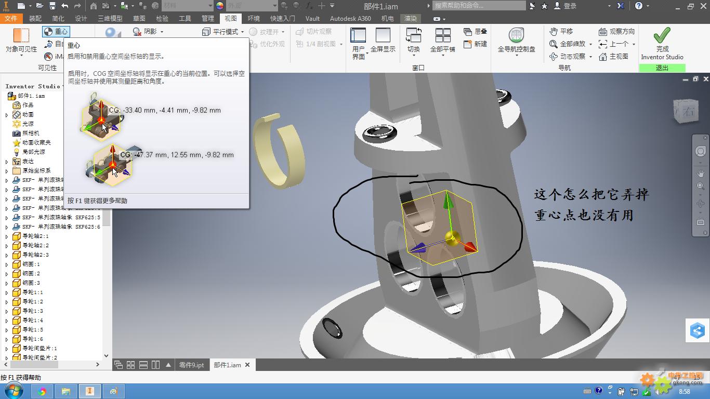The image size is (710, 399).
Task: Select the 动态观察 orbit tool
Action: 567,57
